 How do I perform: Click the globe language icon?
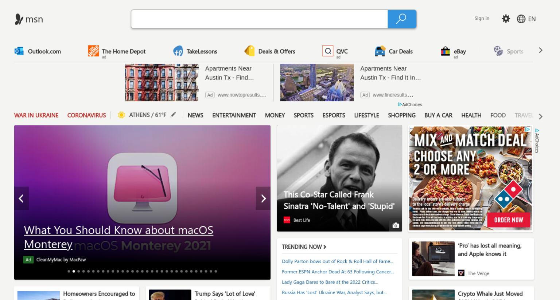[521, 19]
